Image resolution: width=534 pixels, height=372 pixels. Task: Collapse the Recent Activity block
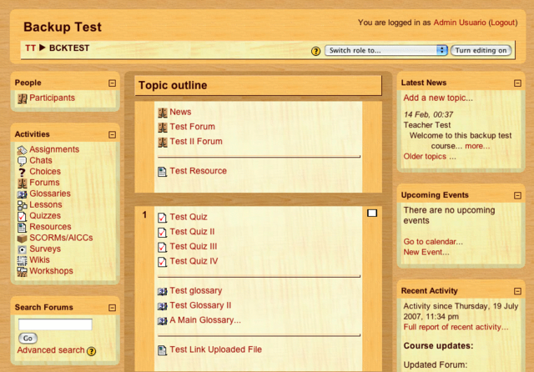click(517, 291)
